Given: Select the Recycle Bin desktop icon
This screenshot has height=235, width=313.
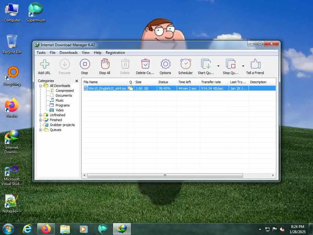Looking at the screenshot, I should 12,44.
